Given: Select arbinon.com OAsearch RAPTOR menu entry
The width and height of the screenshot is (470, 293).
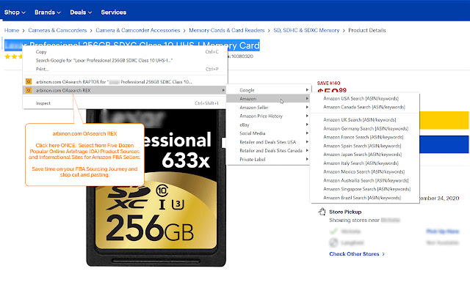Looking at the screenshot, I should tap(125, 81).
